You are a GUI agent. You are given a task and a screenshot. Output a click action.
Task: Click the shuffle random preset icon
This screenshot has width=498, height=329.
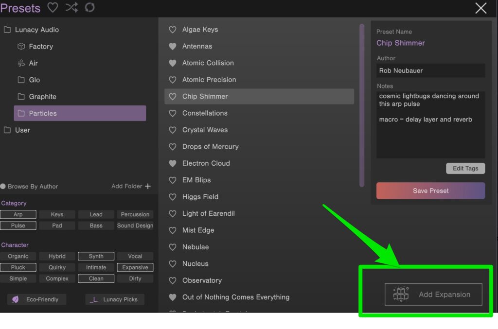point(71,7)
